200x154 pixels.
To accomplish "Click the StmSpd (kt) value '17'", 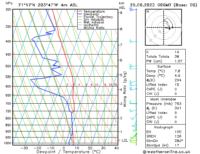I will coord(177,145).
